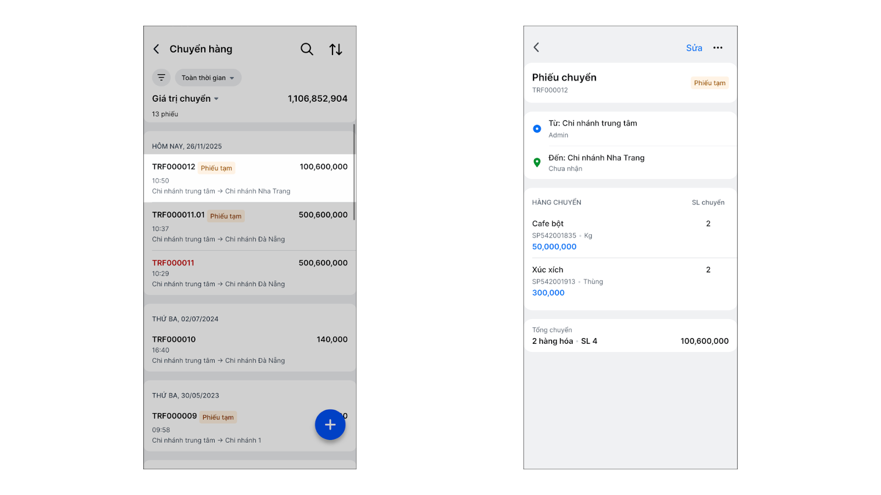Image resolution: width=881 pixels, height=495 pixels.
Task: Click amount 500,600,000 on TRF000011.01
Action: point(323,215)
